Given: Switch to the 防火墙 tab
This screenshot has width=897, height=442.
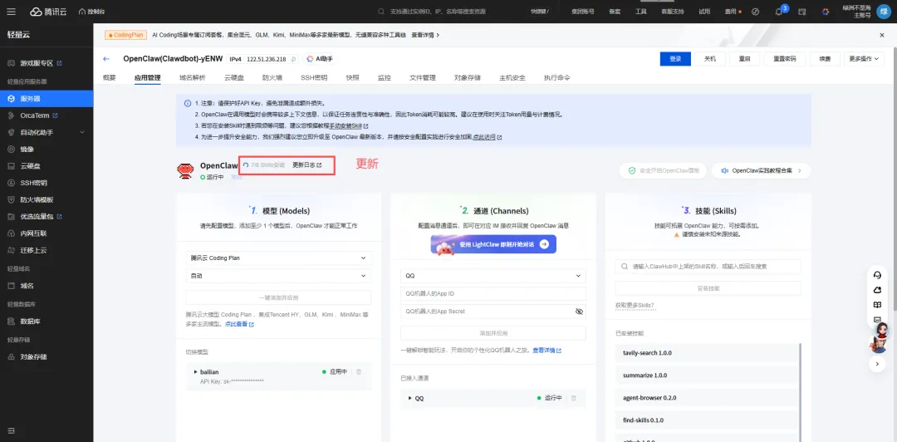Looking at the screenshot, I should tap(272, 78).
